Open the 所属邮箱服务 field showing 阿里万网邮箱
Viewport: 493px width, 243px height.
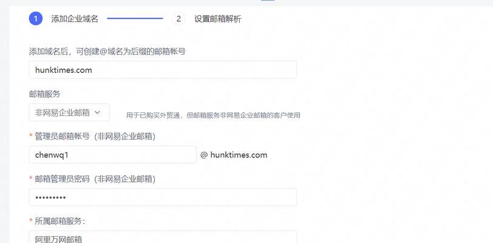pos(163,237)
